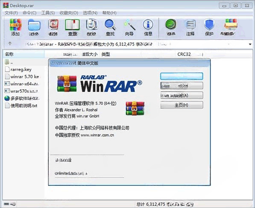This screenshot has height=208, width=255.
Task: Click the 致谢(A) acknowledgments button
Action: 182,95
